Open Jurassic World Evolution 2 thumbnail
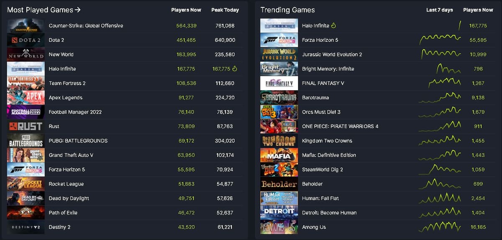Viewport: 502px width, 240px height. 279,55
